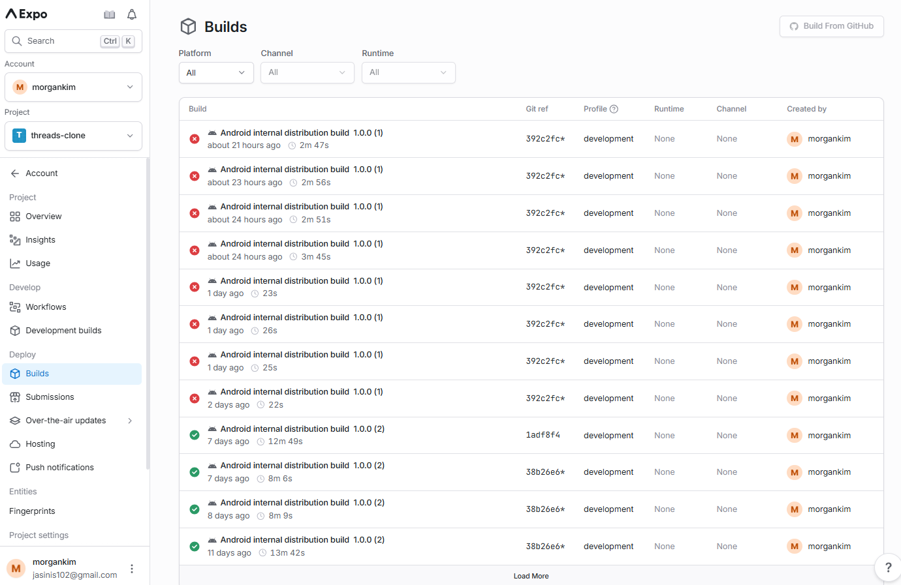Click the Search input field
The width and height of the screenshot is (901, 585).
73,41
